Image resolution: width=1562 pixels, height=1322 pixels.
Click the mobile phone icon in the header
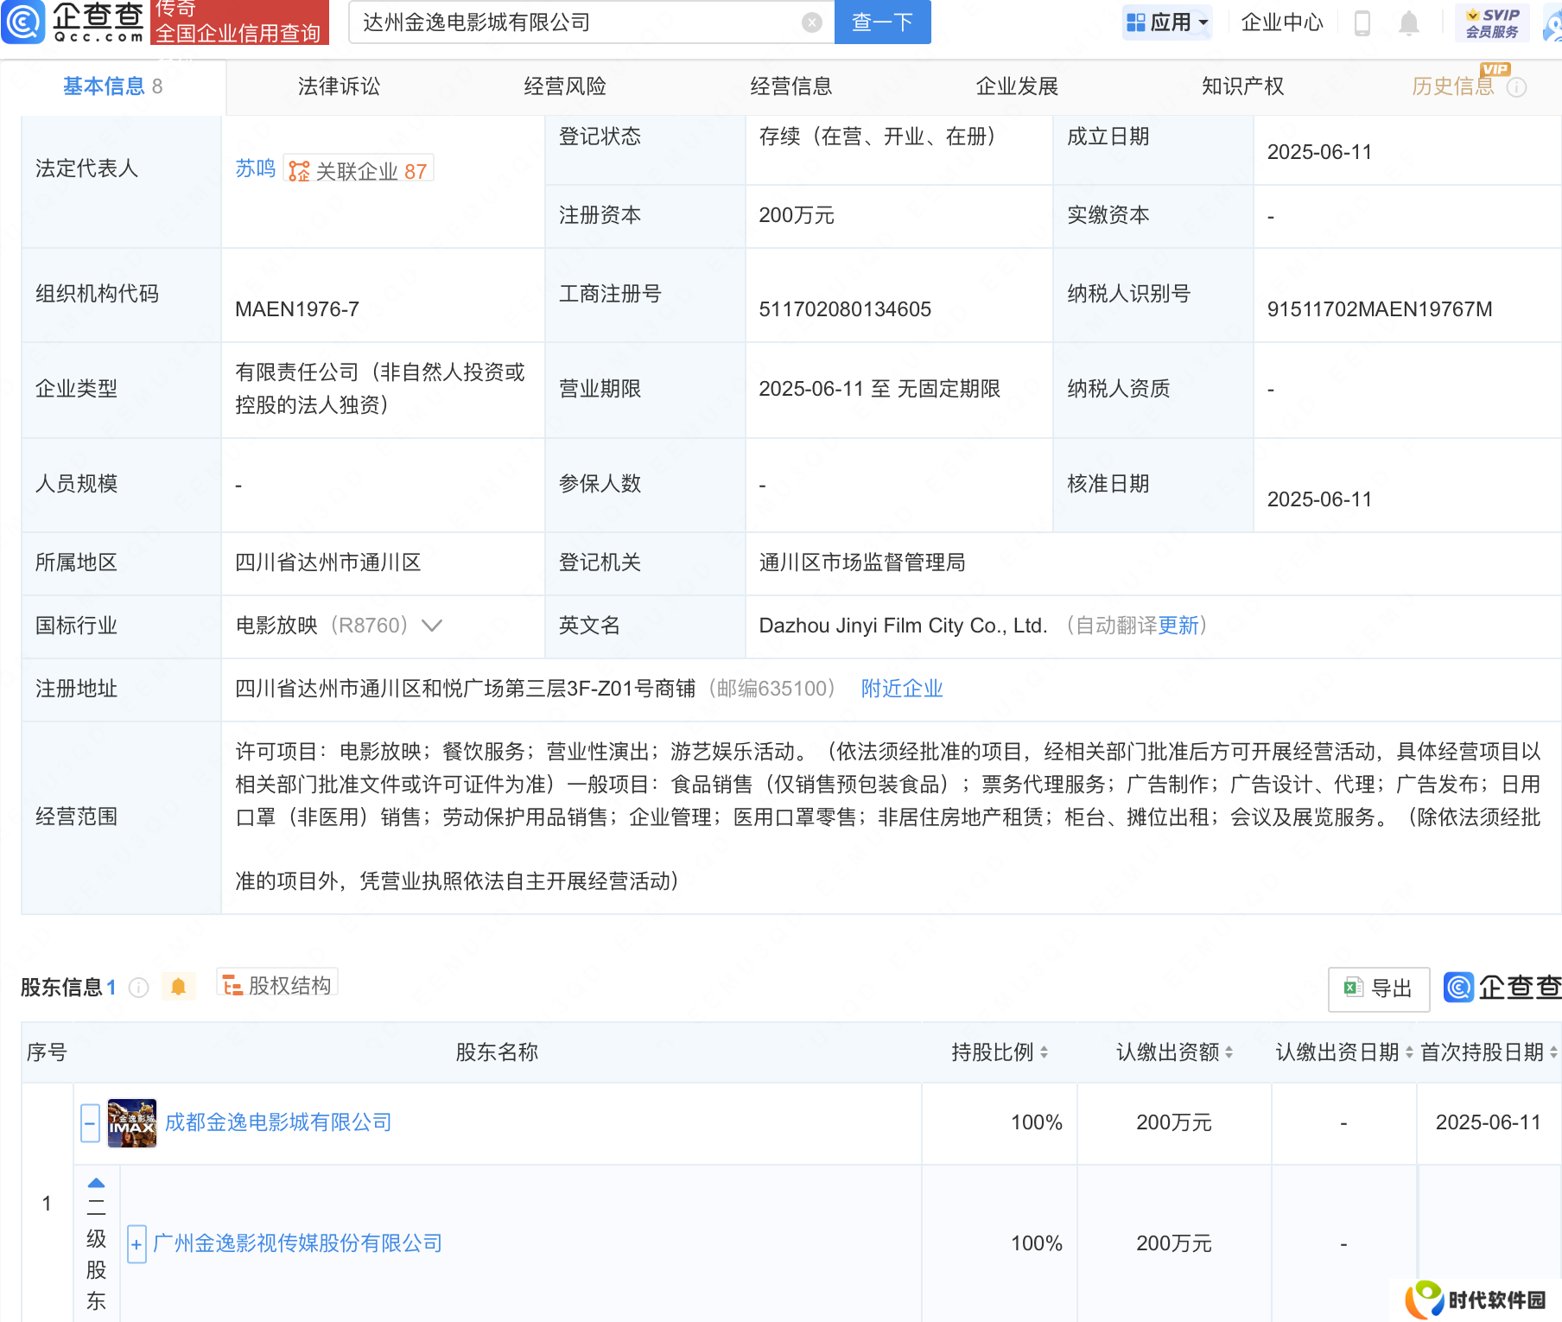pyautogui.click(x=1362, y=22)
